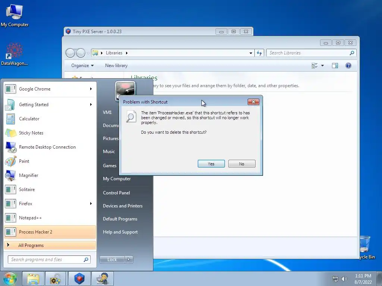Viewport: 382px width, 286px height.
Task: Open the address bar history dropdown
Action: coord(251,53)
